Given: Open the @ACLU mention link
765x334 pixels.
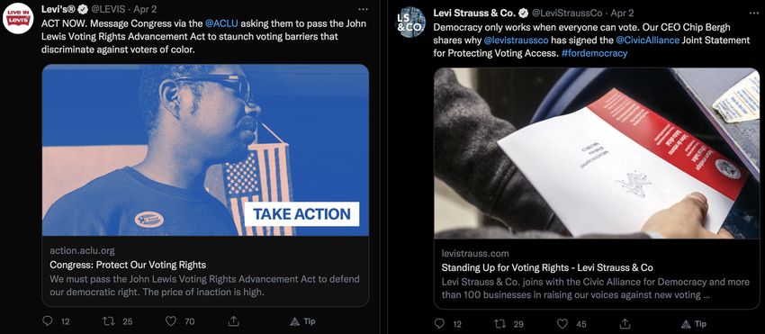Looking at the screenshot, I should coord(221,23).
